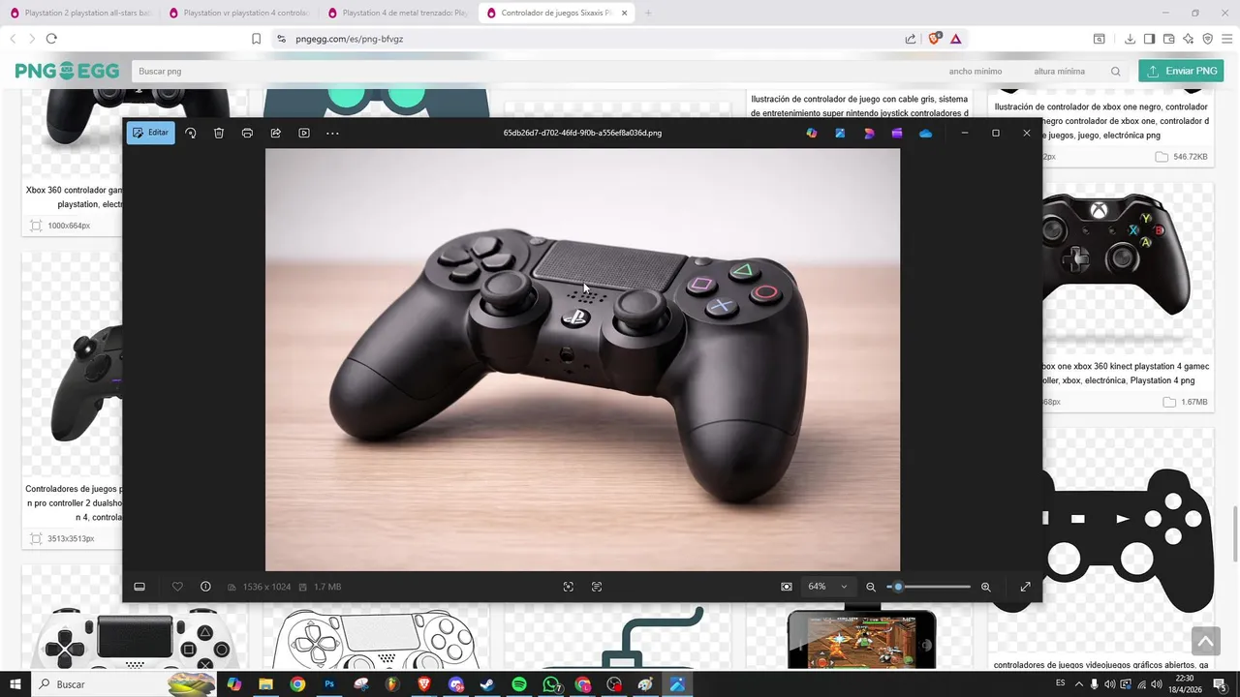
Task: Start slideshow from Photos toolbar
Action: (x=304, y=133)
